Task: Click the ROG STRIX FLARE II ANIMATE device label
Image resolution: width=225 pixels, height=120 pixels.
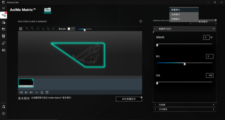Action: point(32,22)
